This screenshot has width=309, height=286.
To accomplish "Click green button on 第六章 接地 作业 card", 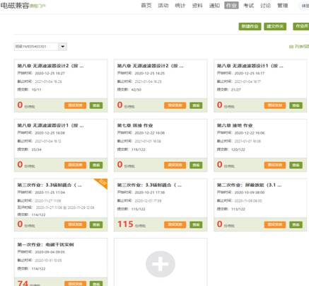I will [x=296, y=165].
